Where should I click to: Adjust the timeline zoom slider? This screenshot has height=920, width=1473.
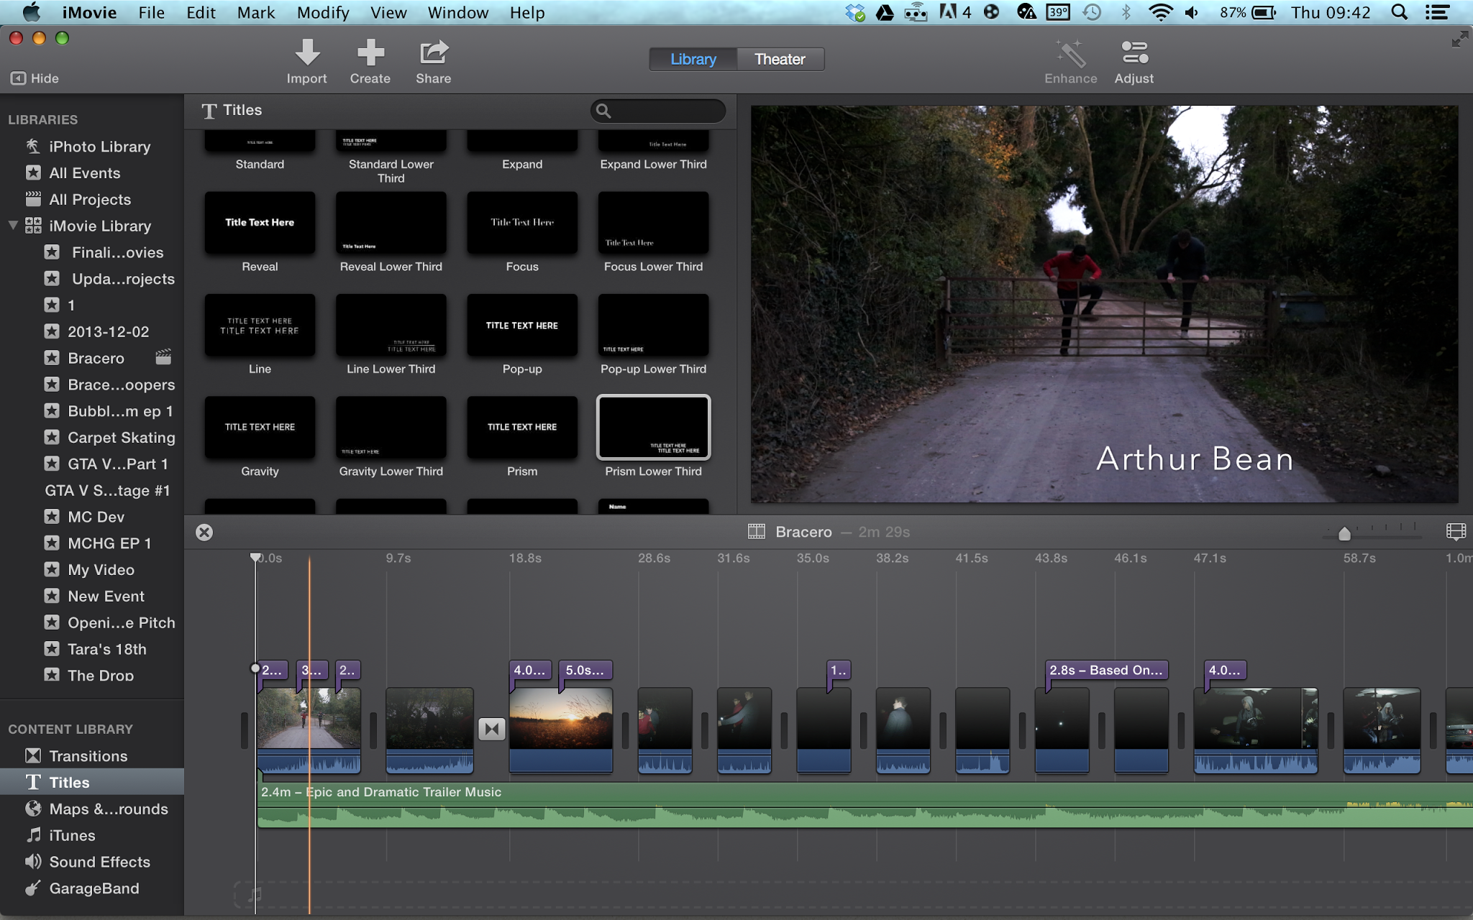[x=1344, y=533]
